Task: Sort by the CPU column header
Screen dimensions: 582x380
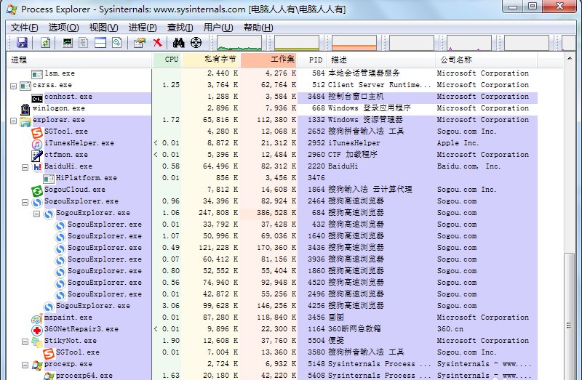Action: [x=171, y=60]
